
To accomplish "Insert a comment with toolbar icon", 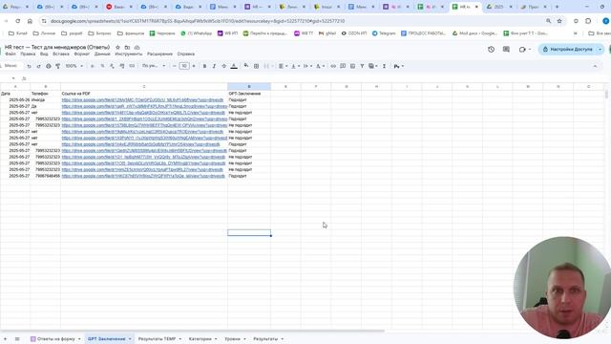I will coord(343,66).
